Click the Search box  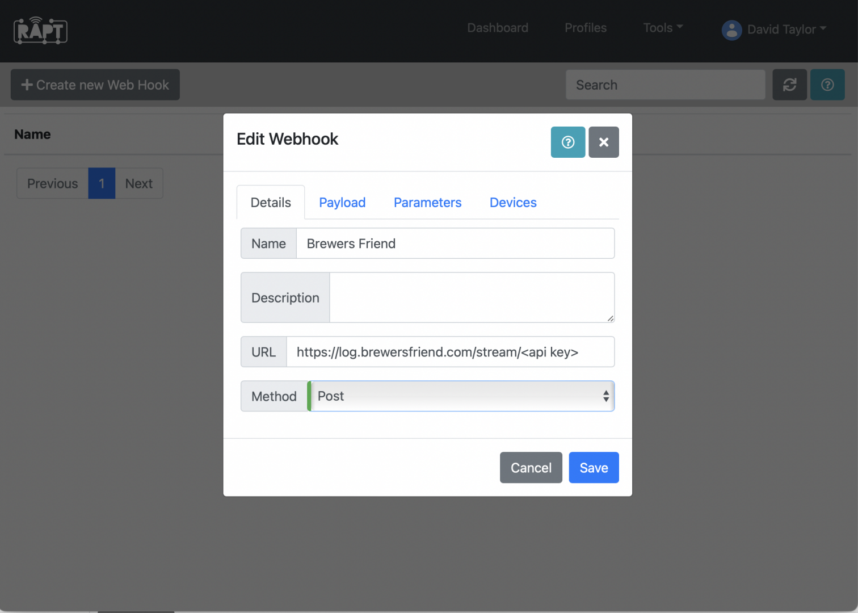click(665, 85)
